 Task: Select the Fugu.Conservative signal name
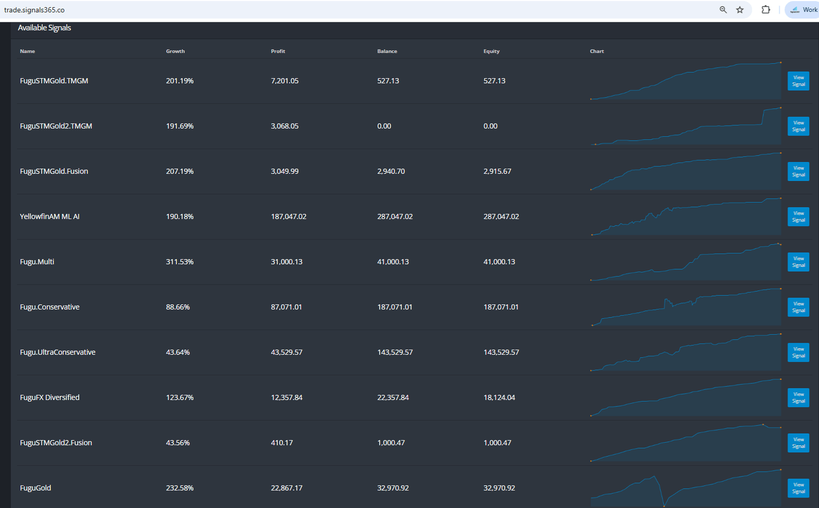[x=50, y=307]
